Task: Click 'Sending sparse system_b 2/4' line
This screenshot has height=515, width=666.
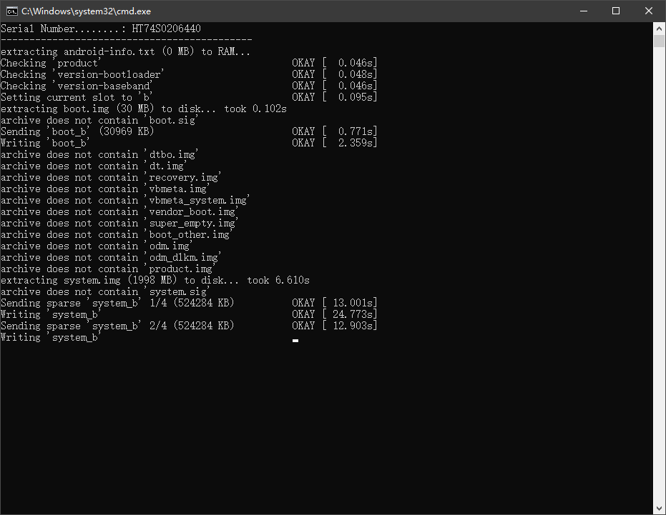Action: coord(117,326)
